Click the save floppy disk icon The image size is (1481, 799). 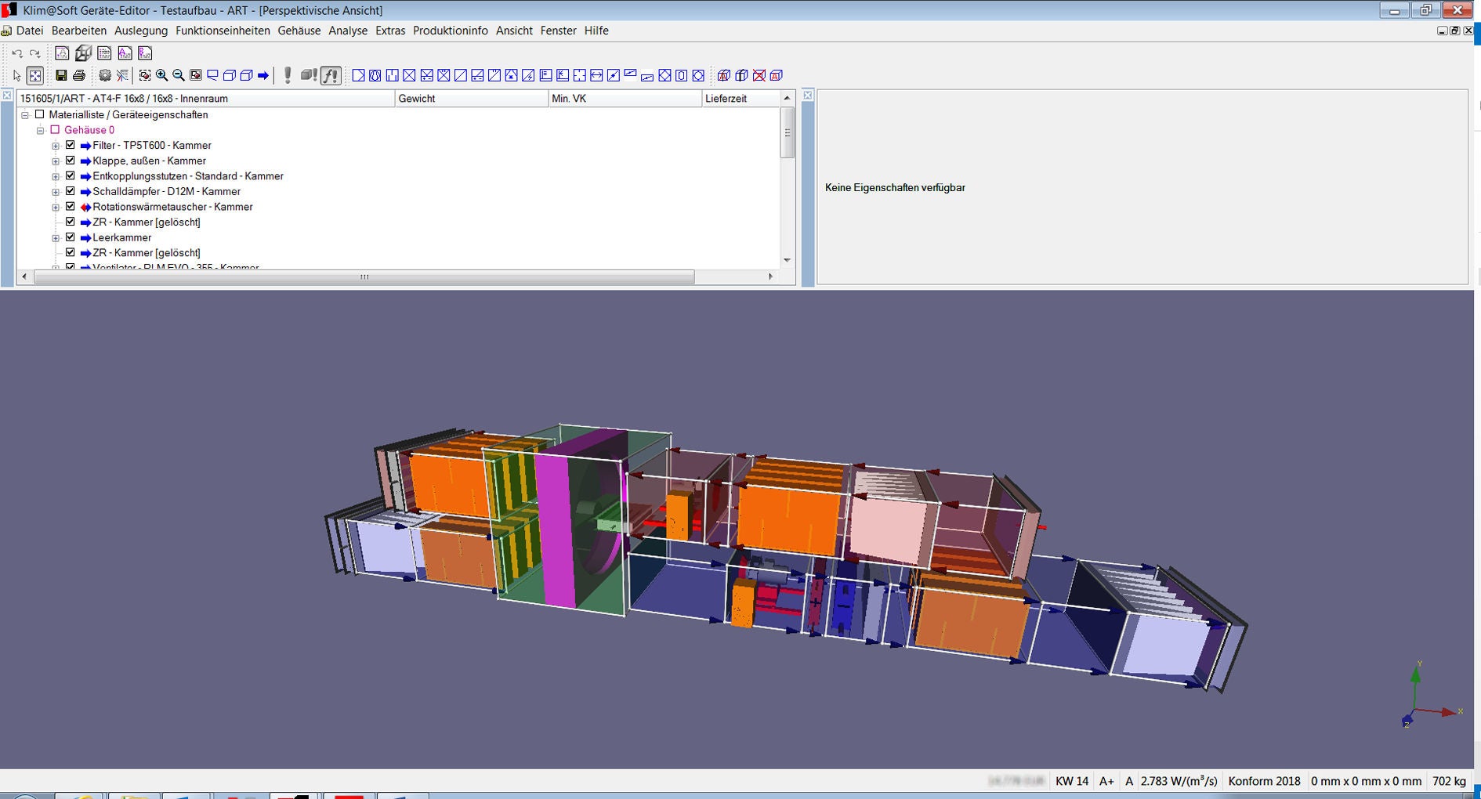click(x=61, y=75)
